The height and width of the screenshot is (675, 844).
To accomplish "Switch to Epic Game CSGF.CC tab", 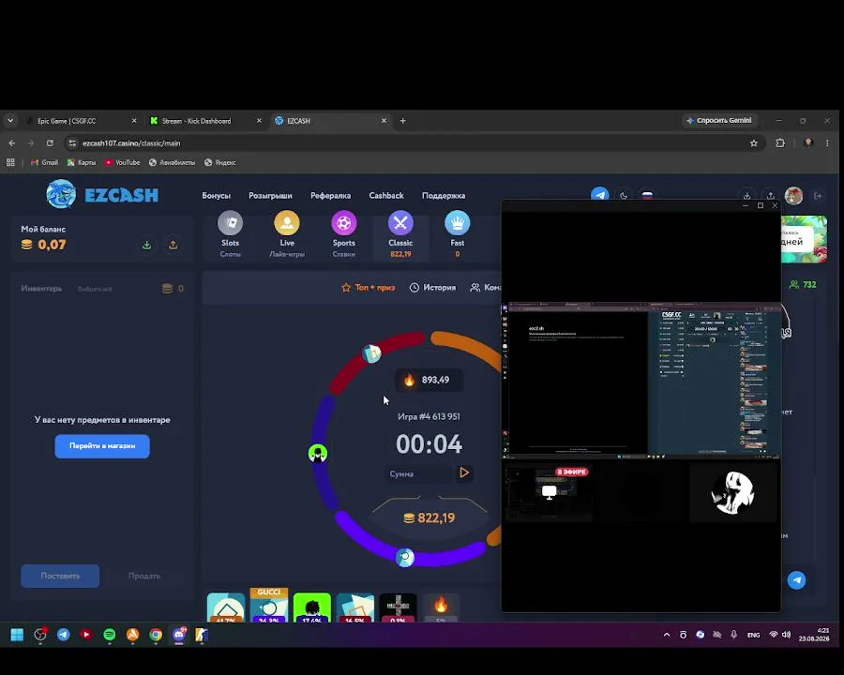I will pyautogui.click(x=81, y=121).
